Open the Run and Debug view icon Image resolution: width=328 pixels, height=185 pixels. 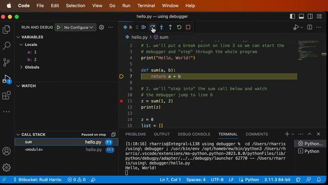pyautogui.click(x=6, y=79)
